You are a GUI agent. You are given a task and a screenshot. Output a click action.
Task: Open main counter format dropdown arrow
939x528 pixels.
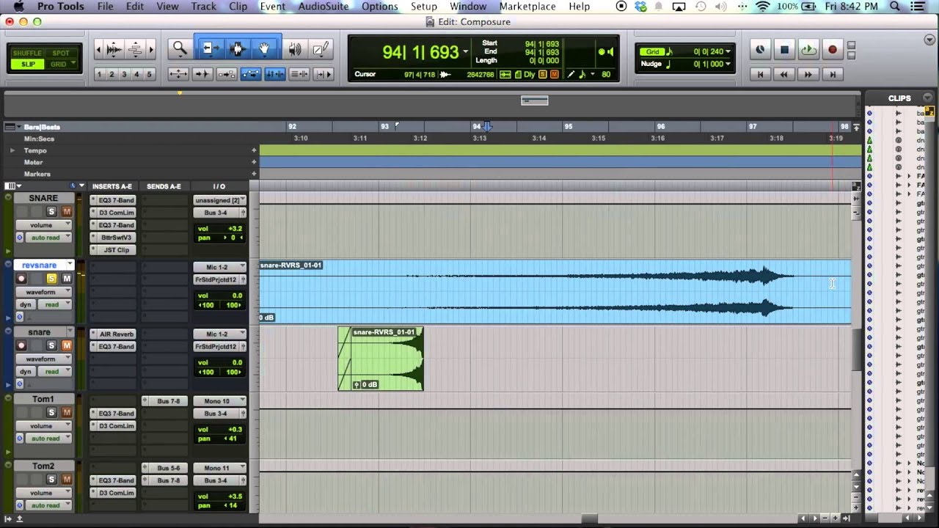[x=466, y=52]
